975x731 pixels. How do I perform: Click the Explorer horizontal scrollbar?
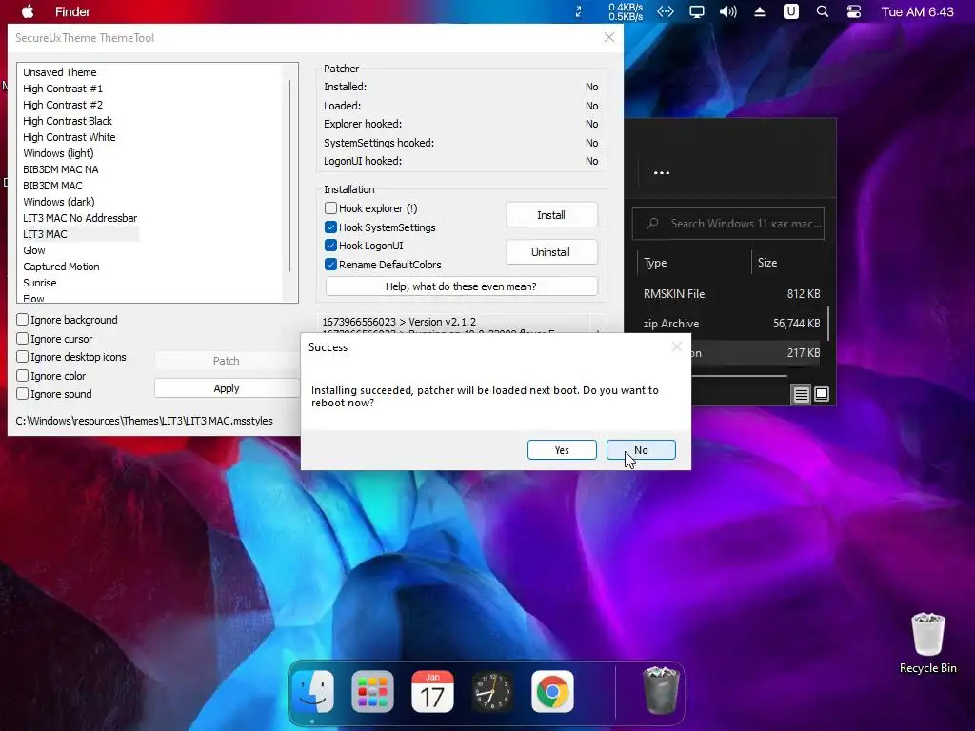(x=739, y=376)
